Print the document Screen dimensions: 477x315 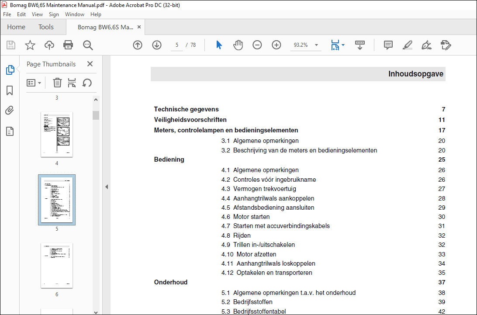coord(68,45)
